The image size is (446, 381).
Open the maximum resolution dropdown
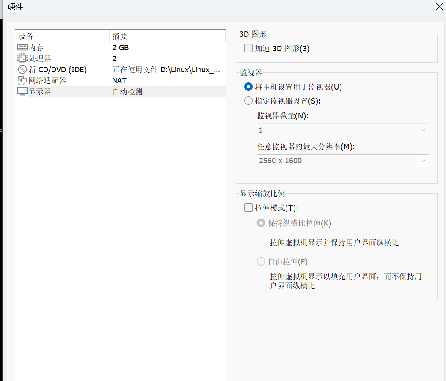click(423, 161)
